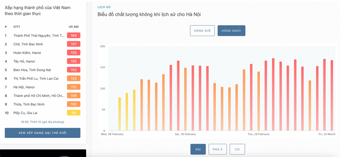Switch chart to PM2.5 metric
This screenshot has height=157, width=340.
coord(218,149)
